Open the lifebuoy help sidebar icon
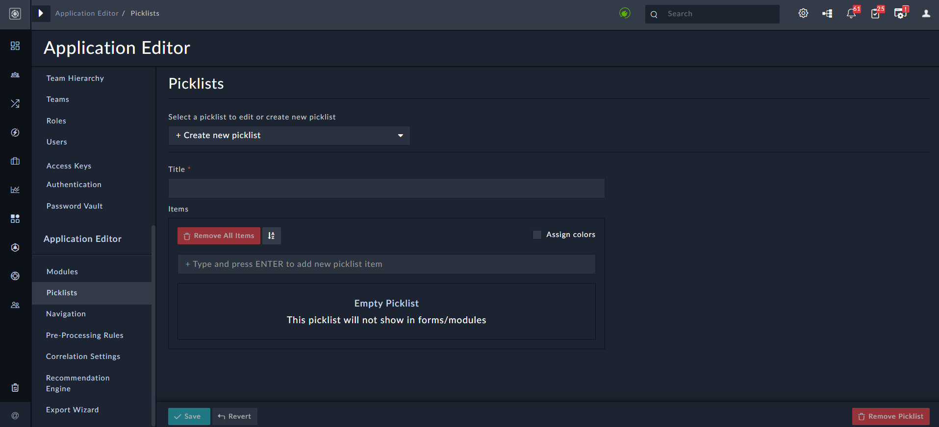 tap(15, 276)
